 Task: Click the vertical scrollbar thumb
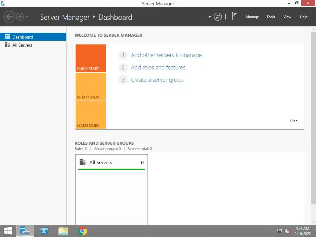point(314,118)
